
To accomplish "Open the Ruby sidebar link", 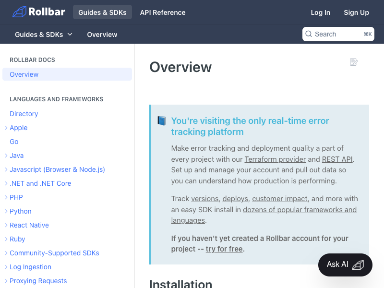I will (x=17, y=239).
